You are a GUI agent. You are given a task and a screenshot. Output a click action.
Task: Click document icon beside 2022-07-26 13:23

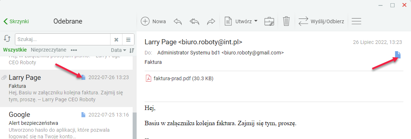pos(83,77)
